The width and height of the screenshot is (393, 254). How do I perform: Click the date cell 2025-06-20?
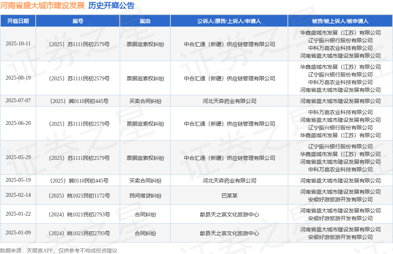coord(18,123)
